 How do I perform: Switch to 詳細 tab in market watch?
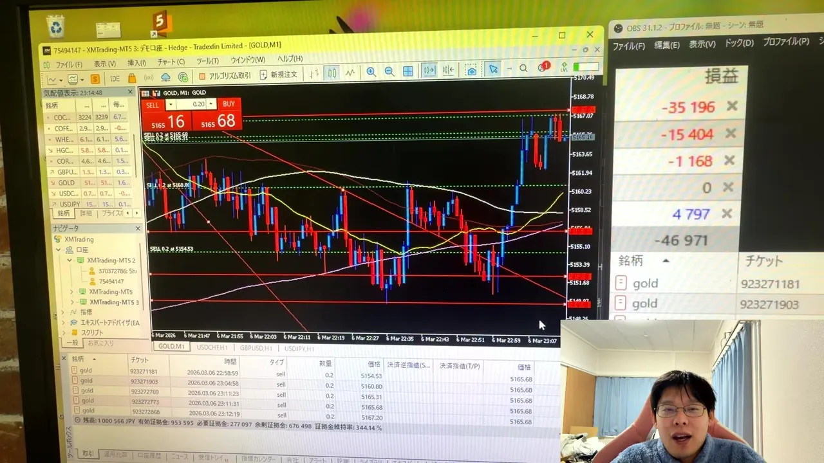[86, 213]
